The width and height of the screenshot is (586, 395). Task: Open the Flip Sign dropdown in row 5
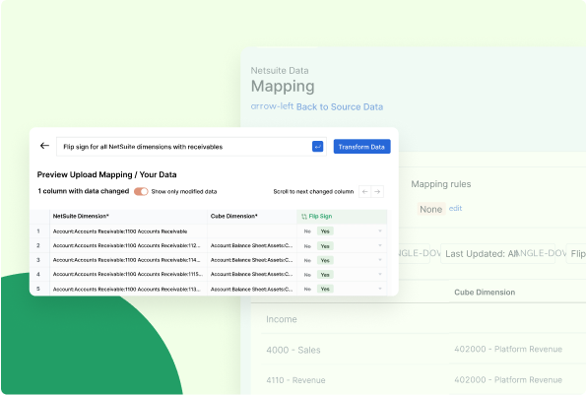tap(380, 289)
